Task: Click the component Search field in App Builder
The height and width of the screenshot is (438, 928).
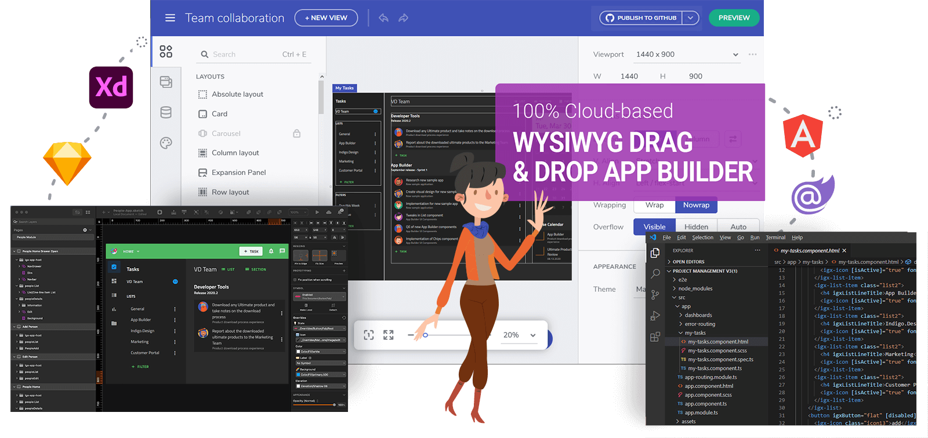Action: point(253,54)
